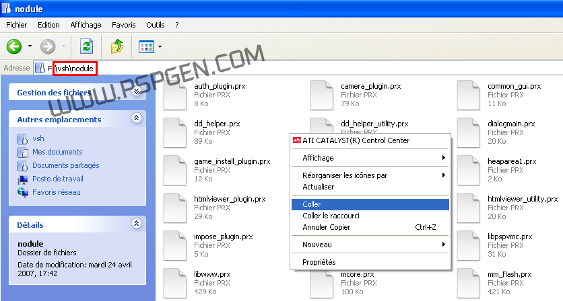The height and width of the screenshot is (301, 563).
Task: Open the Affichage menu in the menu bar
Action: pos(86,25)
